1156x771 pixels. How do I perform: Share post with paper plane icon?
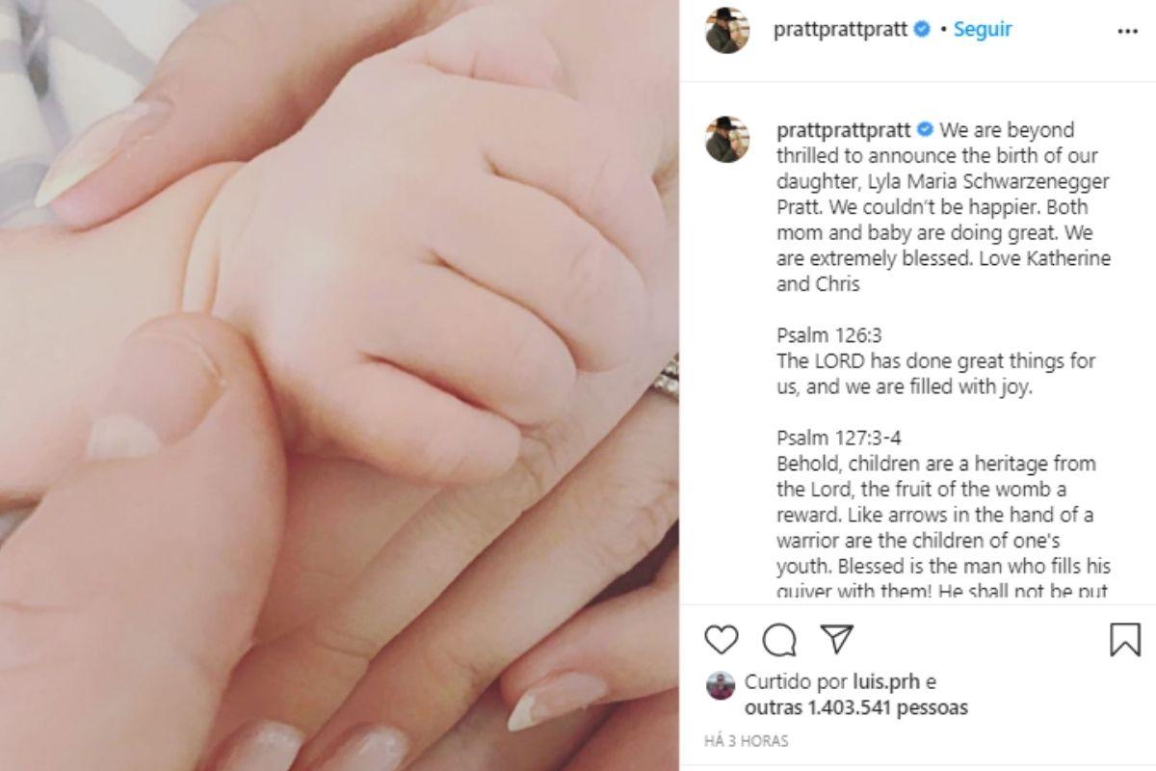[x=836, y=639]
